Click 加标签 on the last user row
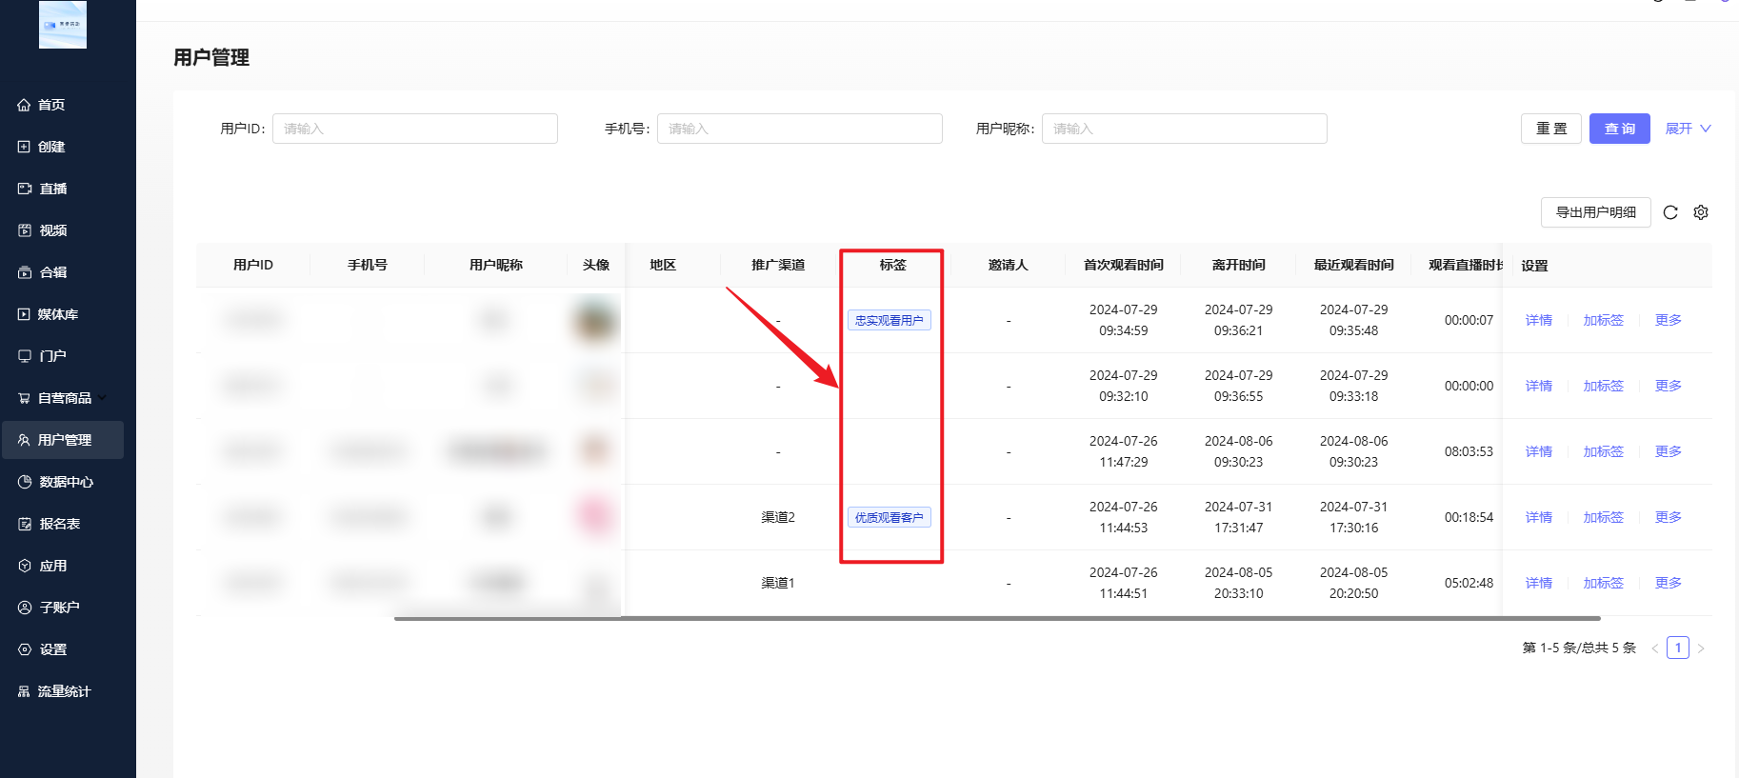Screen dimensions: 1739x778 point(1603,583)
